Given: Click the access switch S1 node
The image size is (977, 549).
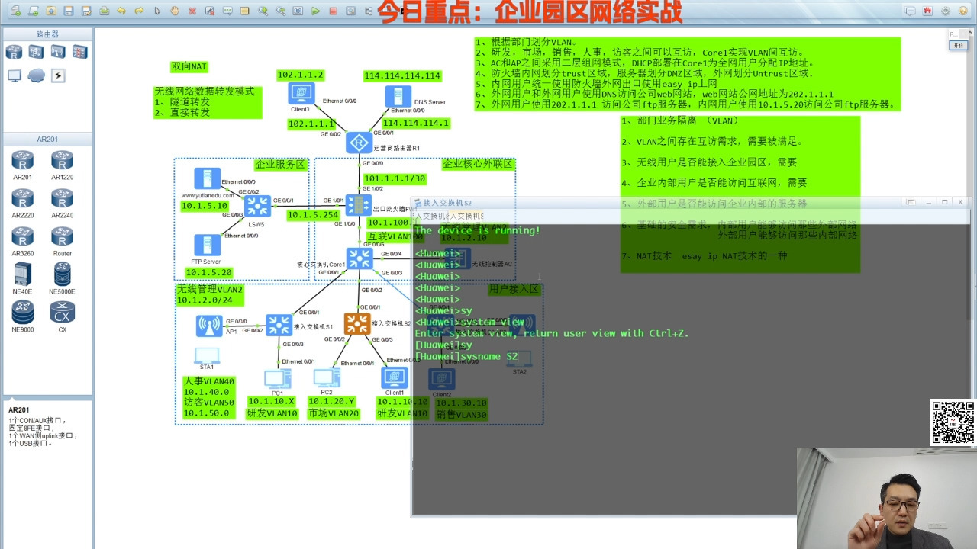Looking at the screenshot, I should (279, 324).
